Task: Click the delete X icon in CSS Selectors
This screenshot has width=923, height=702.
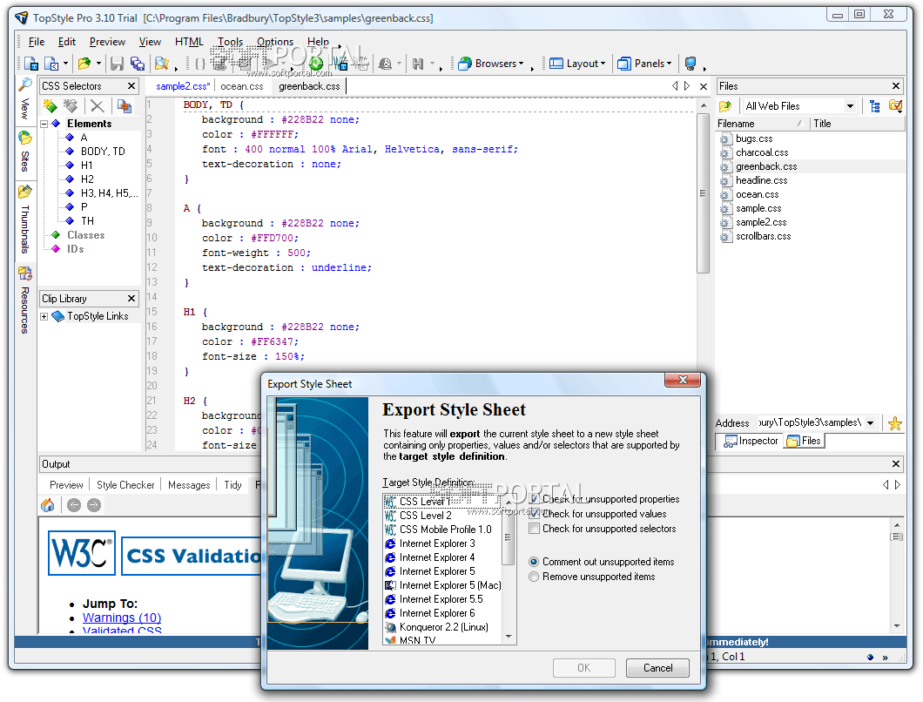Action: [97, 105]
